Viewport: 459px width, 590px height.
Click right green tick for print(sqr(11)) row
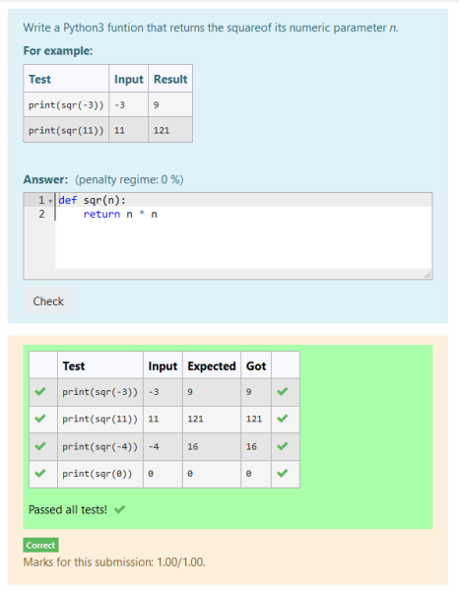[283, 418]
